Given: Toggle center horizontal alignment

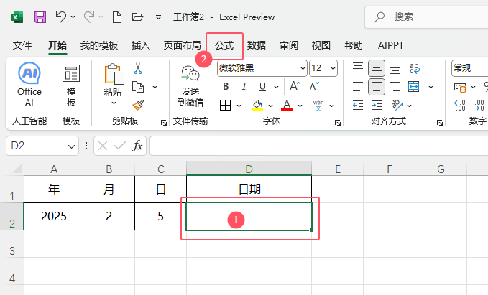Looking at the screenshot, I should tap(377, 87).
